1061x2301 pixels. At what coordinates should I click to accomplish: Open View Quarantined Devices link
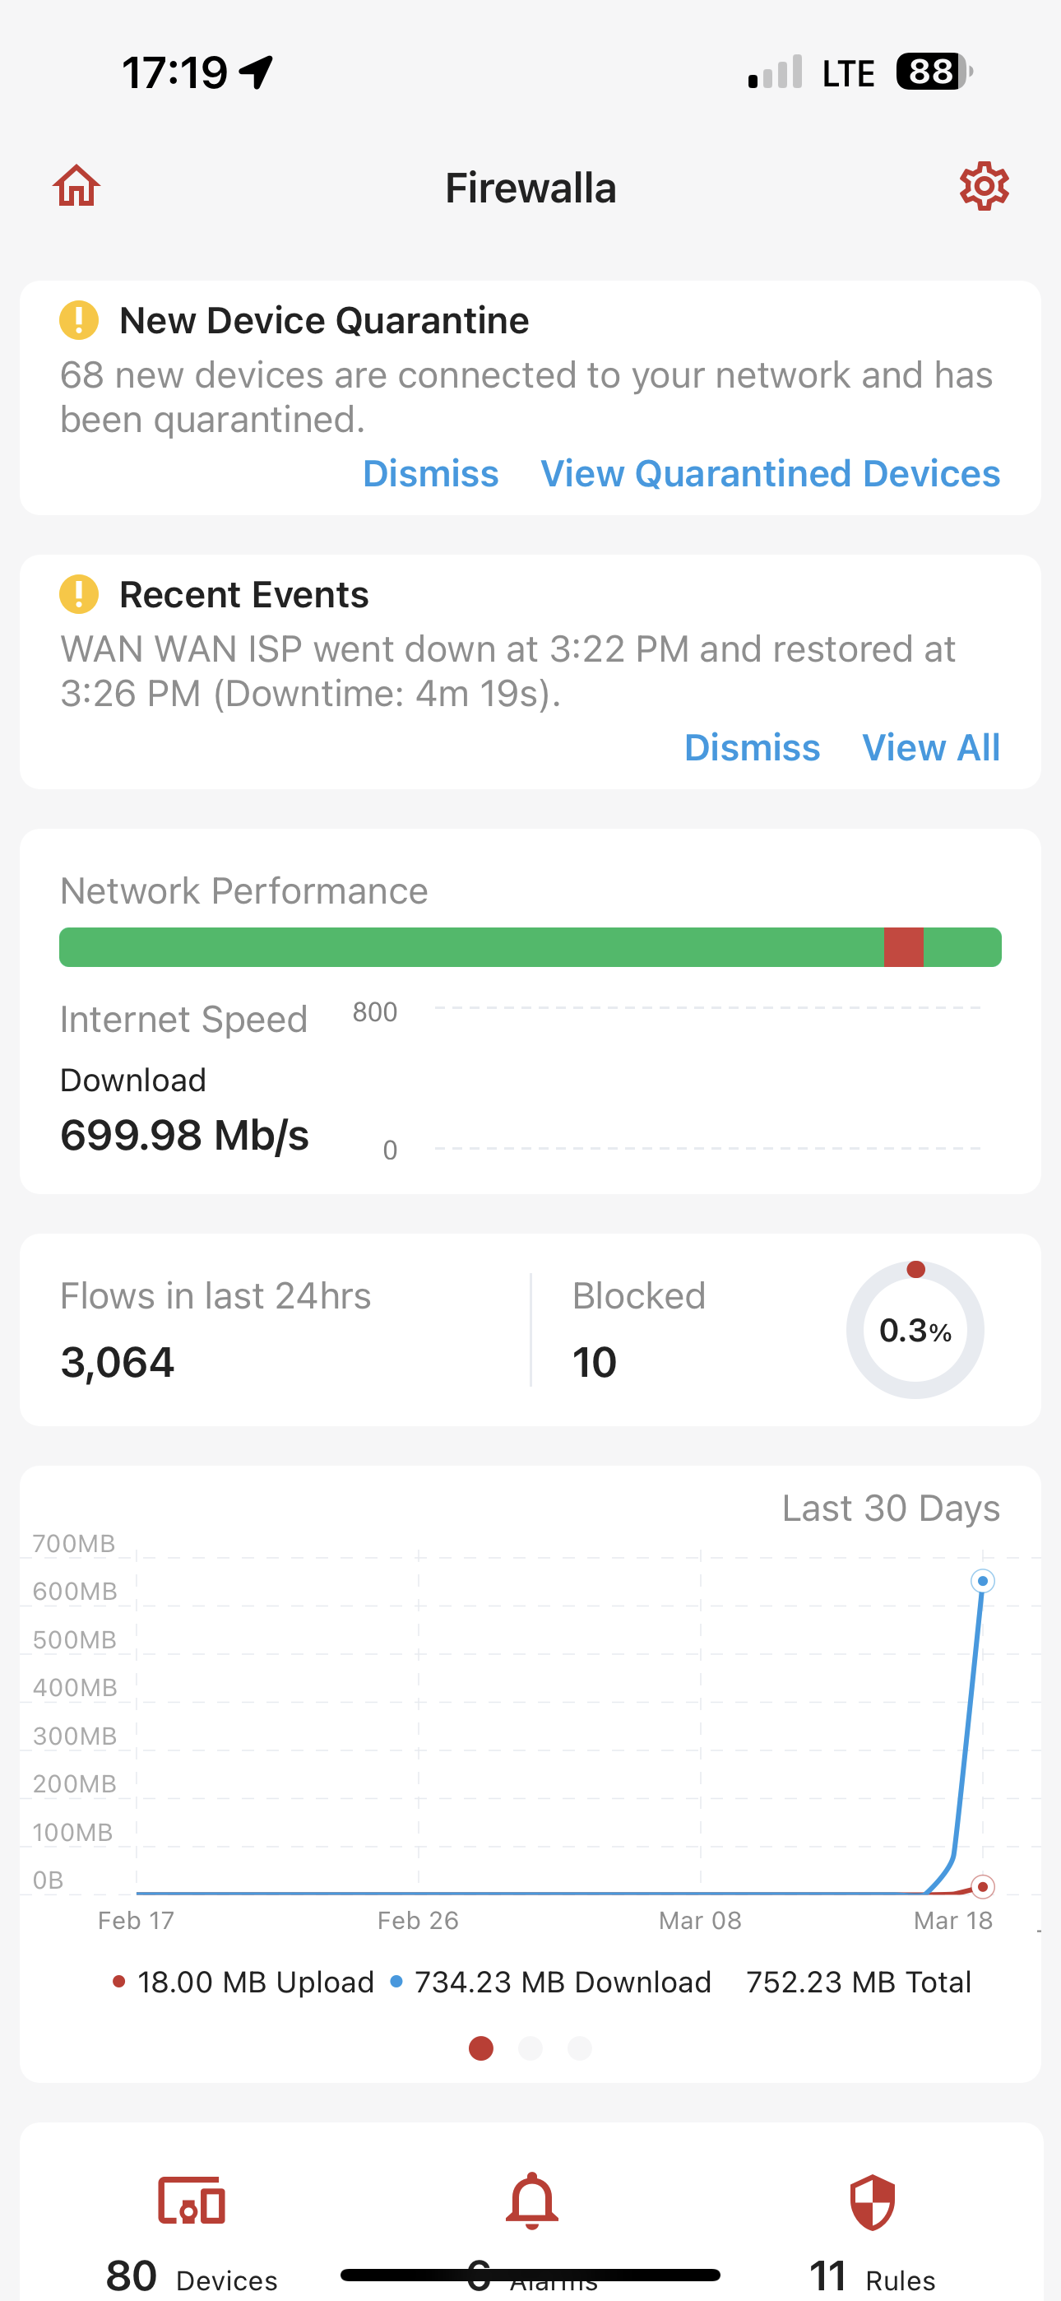coord(770,473)
